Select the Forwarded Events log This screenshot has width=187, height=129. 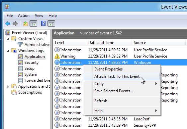37,80
